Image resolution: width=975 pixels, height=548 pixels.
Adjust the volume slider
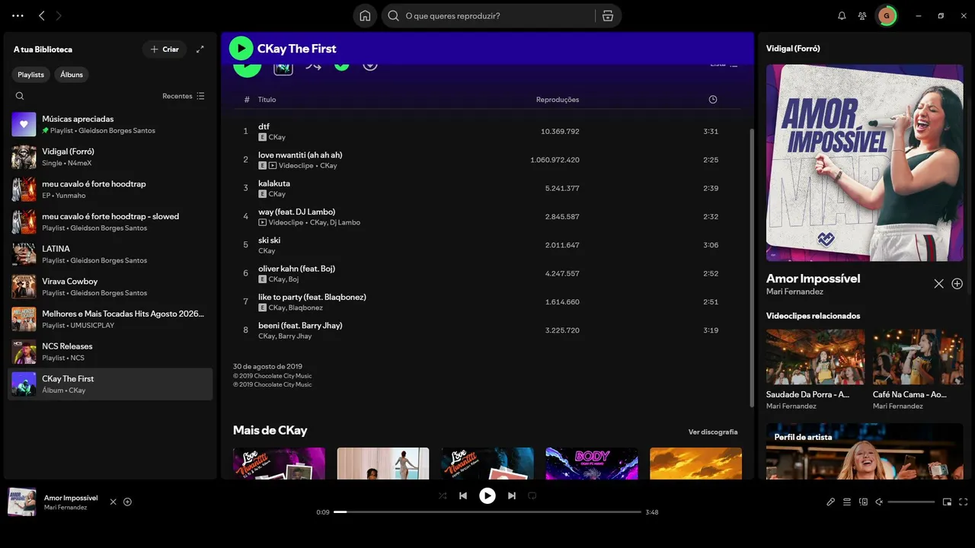point(911,502)
